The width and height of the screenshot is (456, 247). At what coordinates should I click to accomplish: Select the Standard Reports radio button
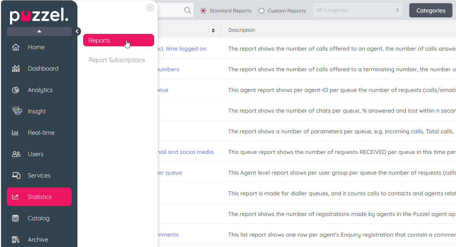[203, 11]
